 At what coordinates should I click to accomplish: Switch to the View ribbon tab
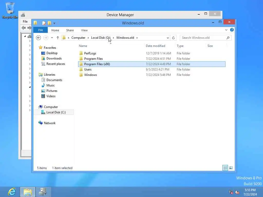coord(84,30)
